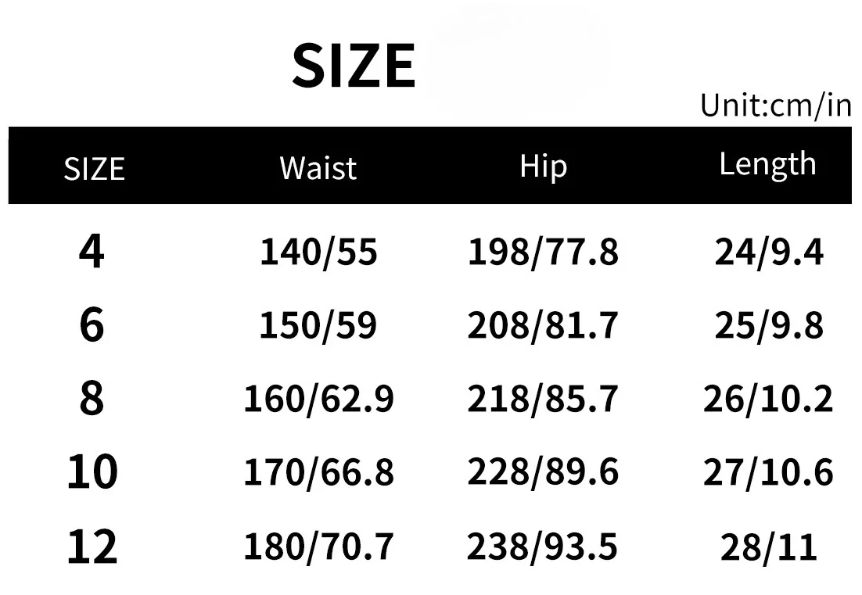862x595 pixels.
Task: Select the Waist column header
Action: (318, 167)
